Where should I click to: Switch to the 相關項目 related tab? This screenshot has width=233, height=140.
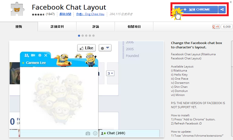click(134, 27)
